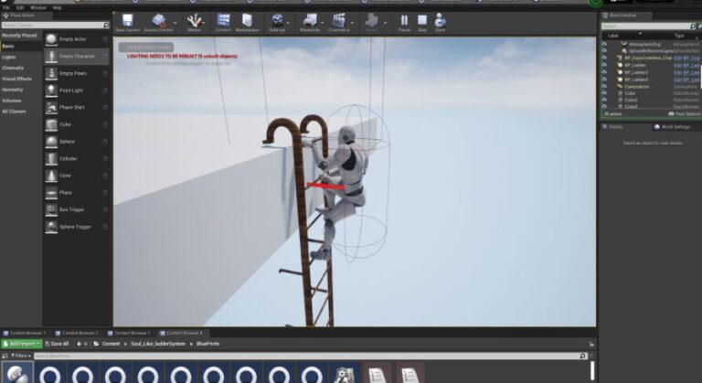Select Point Light in Place Actors
702x383 pixels.
coord(77,90)
